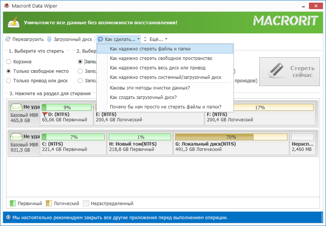Image resolution: width=326 pixels, height=226 pixels.
Task: Expand the How-to dropdown arrow
Action: coord(139,39)
